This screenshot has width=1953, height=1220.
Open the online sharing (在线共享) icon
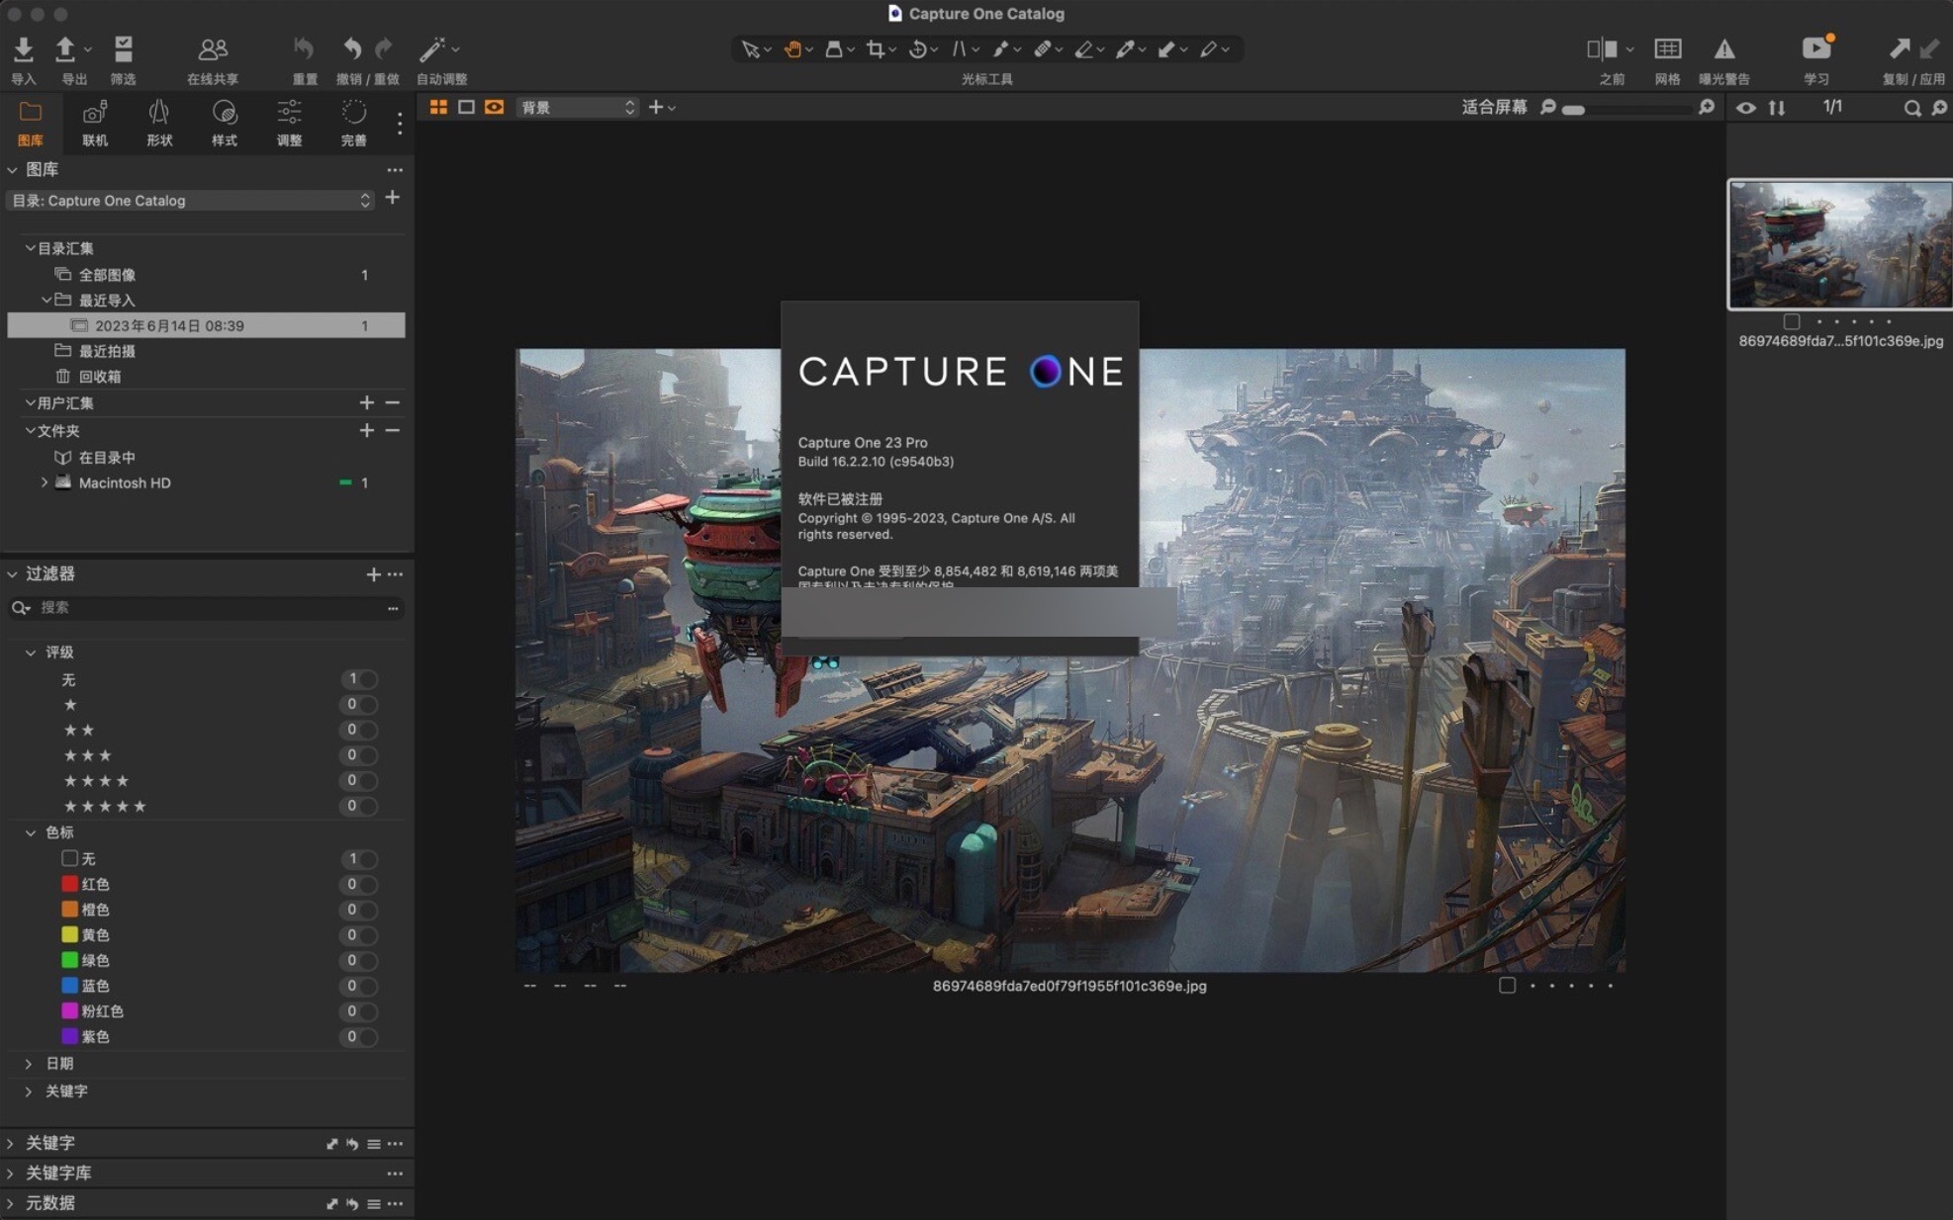click(x=213, y=48)
